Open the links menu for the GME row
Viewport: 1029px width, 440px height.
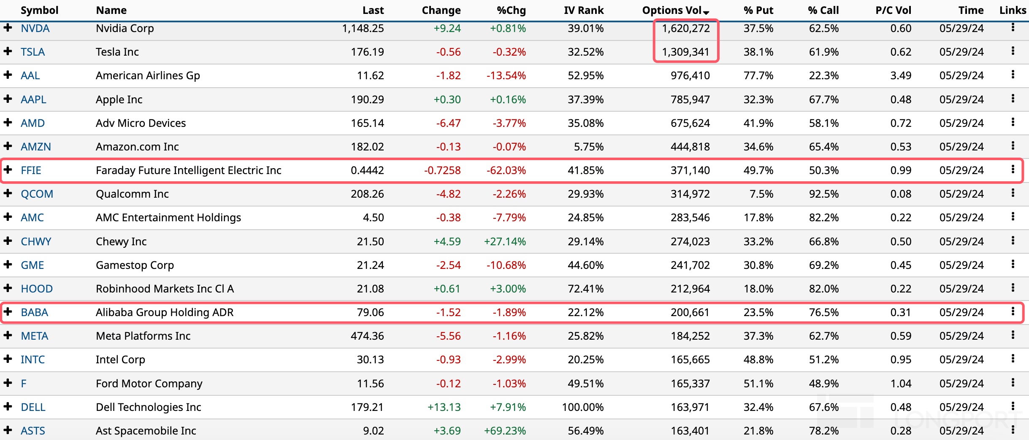pyautogui.click(x=1013, y=265)
